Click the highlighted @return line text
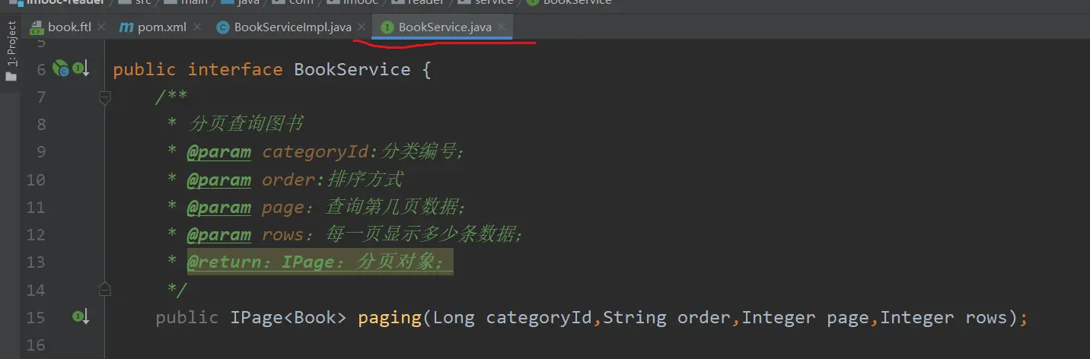1090x359 pixels. pos(320,262)
